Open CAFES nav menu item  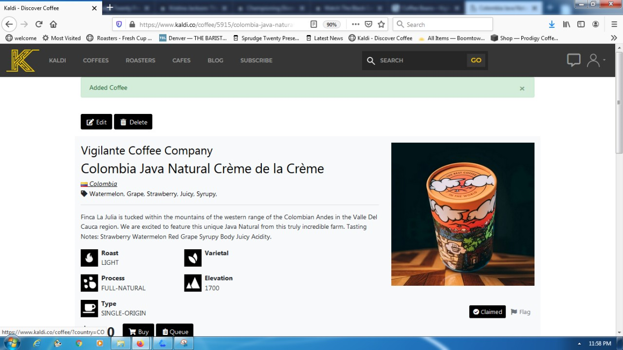click(182, 60)
